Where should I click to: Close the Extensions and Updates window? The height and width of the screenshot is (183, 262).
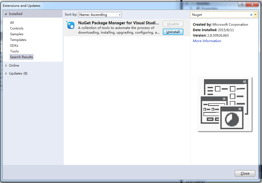coord(252,4)
